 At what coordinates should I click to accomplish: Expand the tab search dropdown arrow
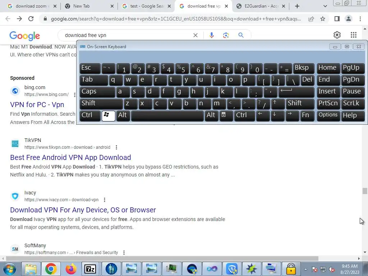325,6
